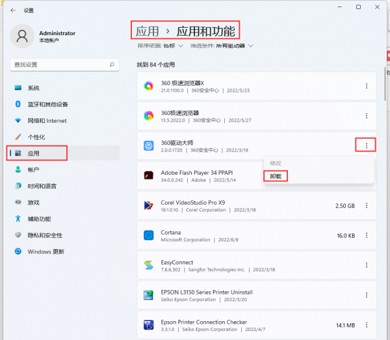Open more options for 360 极速浏览器X
Viewport: 390px width, 340px height.
pos(367,86)
